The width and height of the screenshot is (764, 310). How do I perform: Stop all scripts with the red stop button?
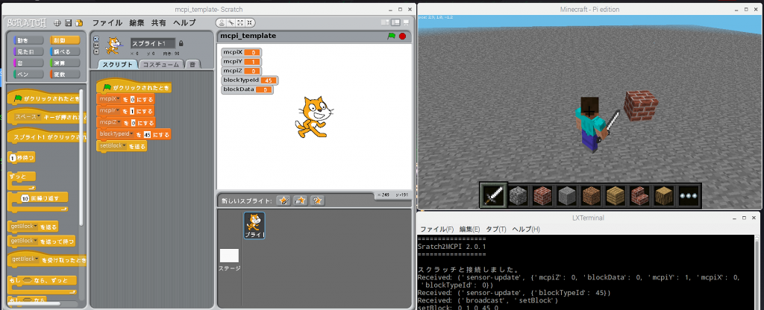402,36
